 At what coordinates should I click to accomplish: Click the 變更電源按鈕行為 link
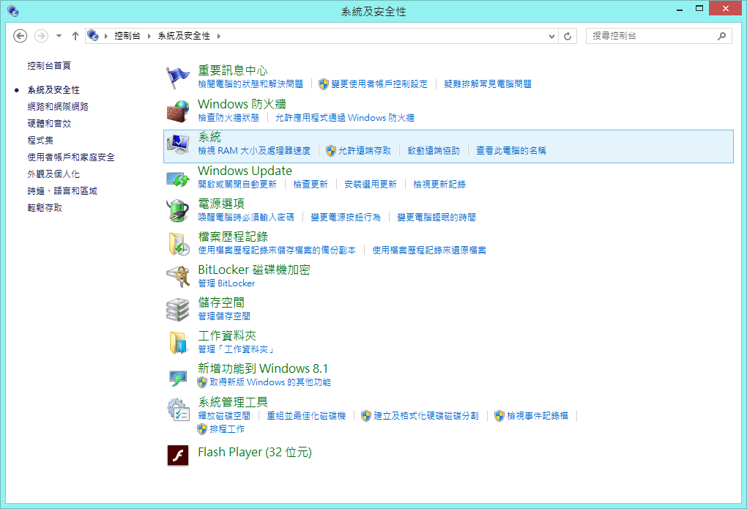(x=346, y=218)
